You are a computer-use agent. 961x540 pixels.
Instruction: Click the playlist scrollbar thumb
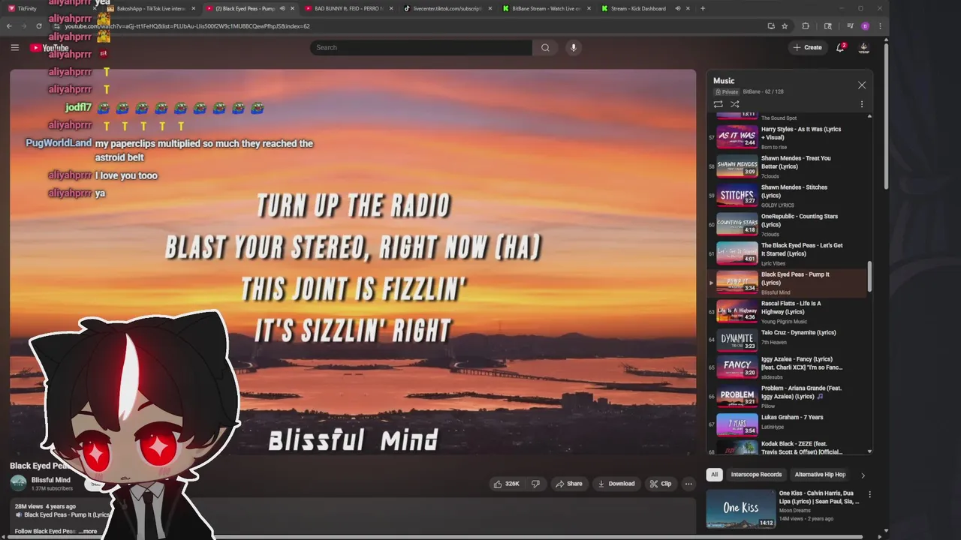point(869,277)
